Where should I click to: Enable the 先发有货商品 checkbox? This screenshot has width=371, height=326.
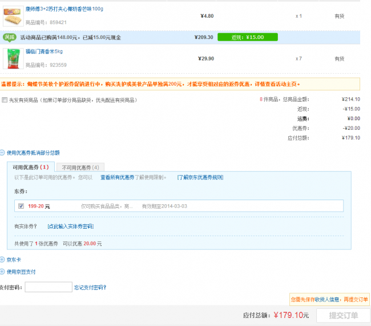click(x=5, y=100)
